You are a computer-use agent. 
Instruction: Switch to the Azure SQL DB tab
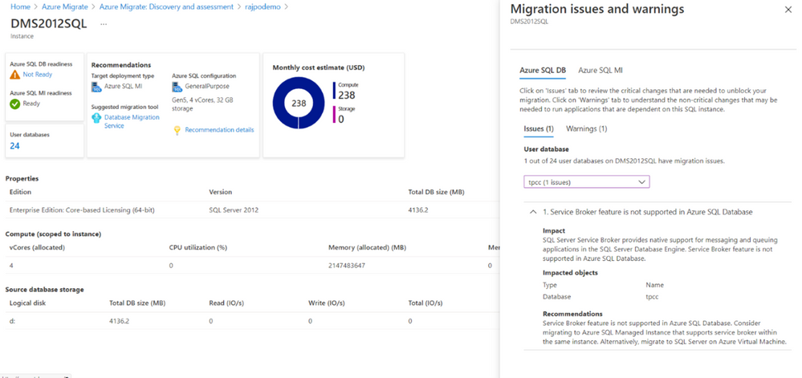tap(543, 71)
